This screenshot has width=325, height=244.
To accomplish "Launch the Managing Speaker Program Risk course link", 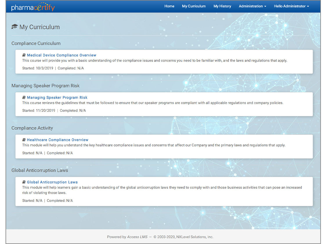I will [57, 98].
